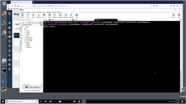
Task: Open the Macros menu
Action: [x=54, y=12]
